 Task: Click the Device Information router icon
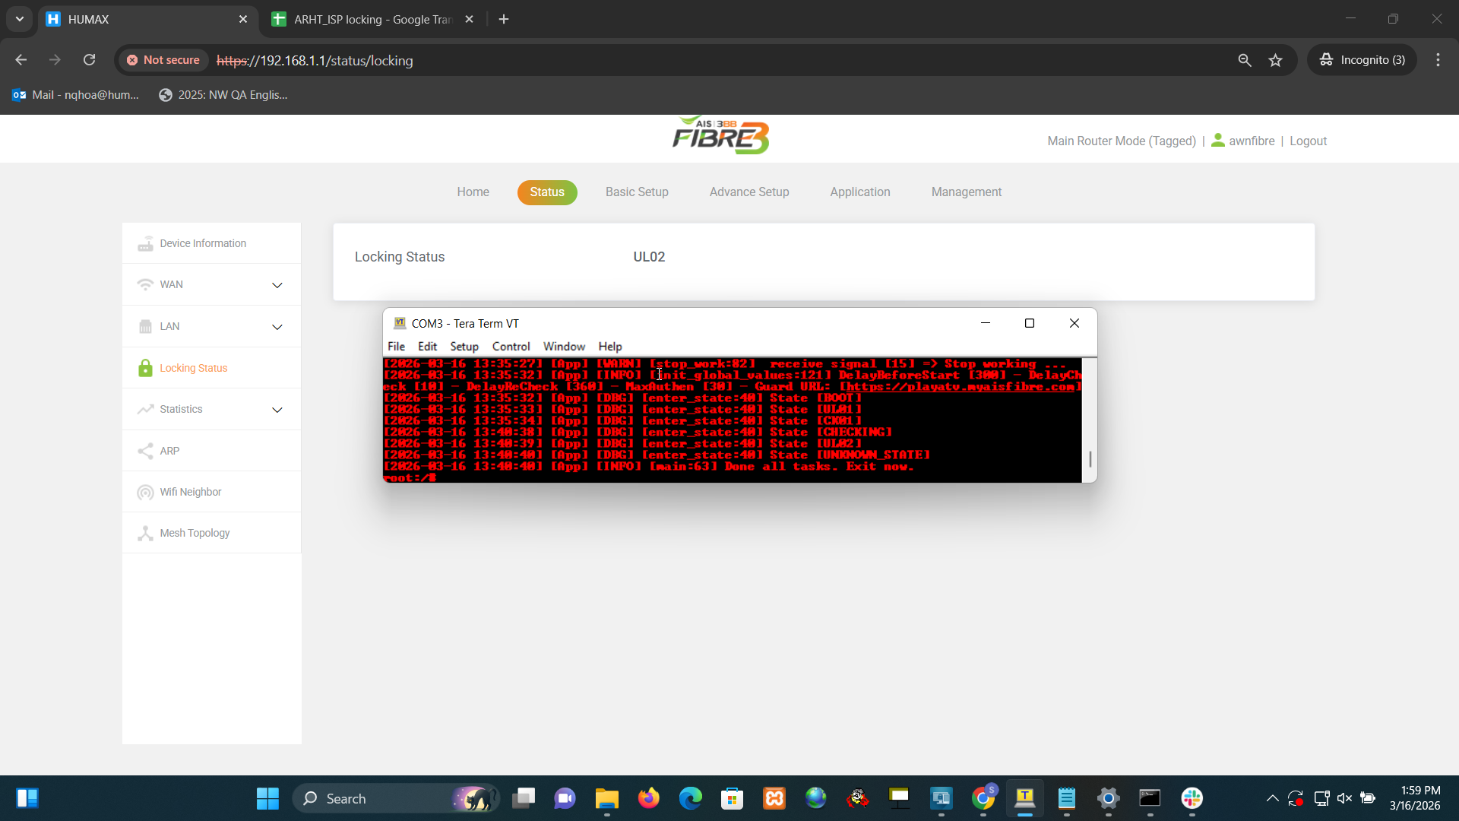(145, 244)
